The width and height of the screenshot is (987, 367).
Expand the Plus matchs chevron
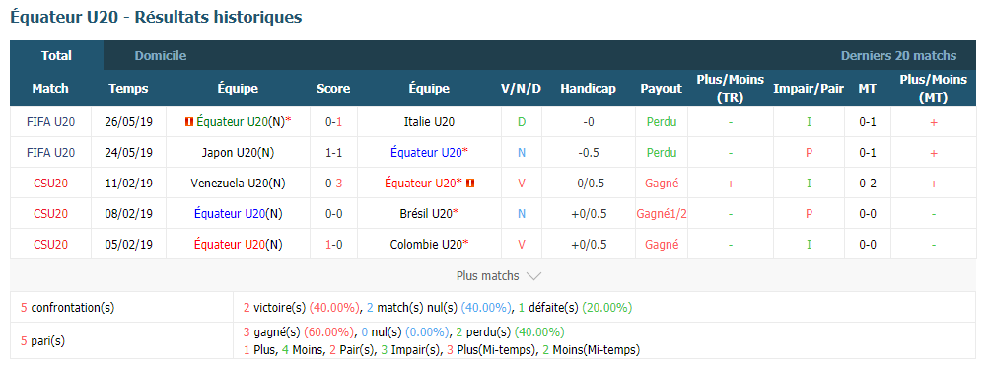tap(533, 276)
